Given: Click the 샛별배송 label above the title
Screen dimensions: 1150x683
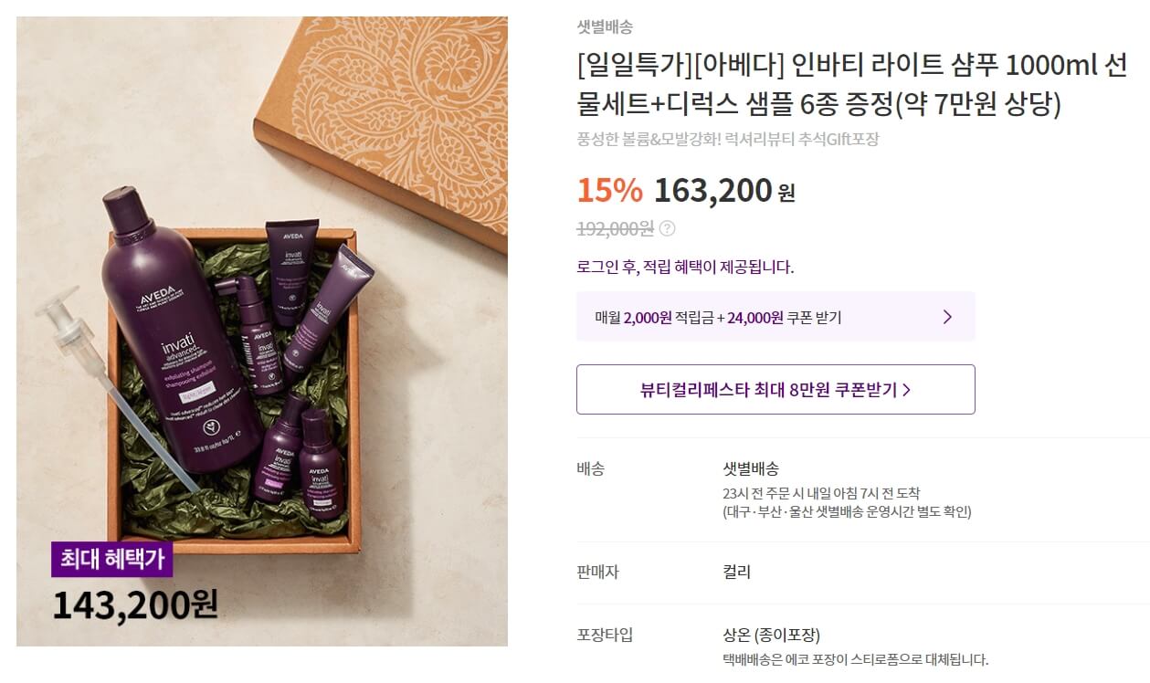Looking at the screenshot, I should [605, 27].
